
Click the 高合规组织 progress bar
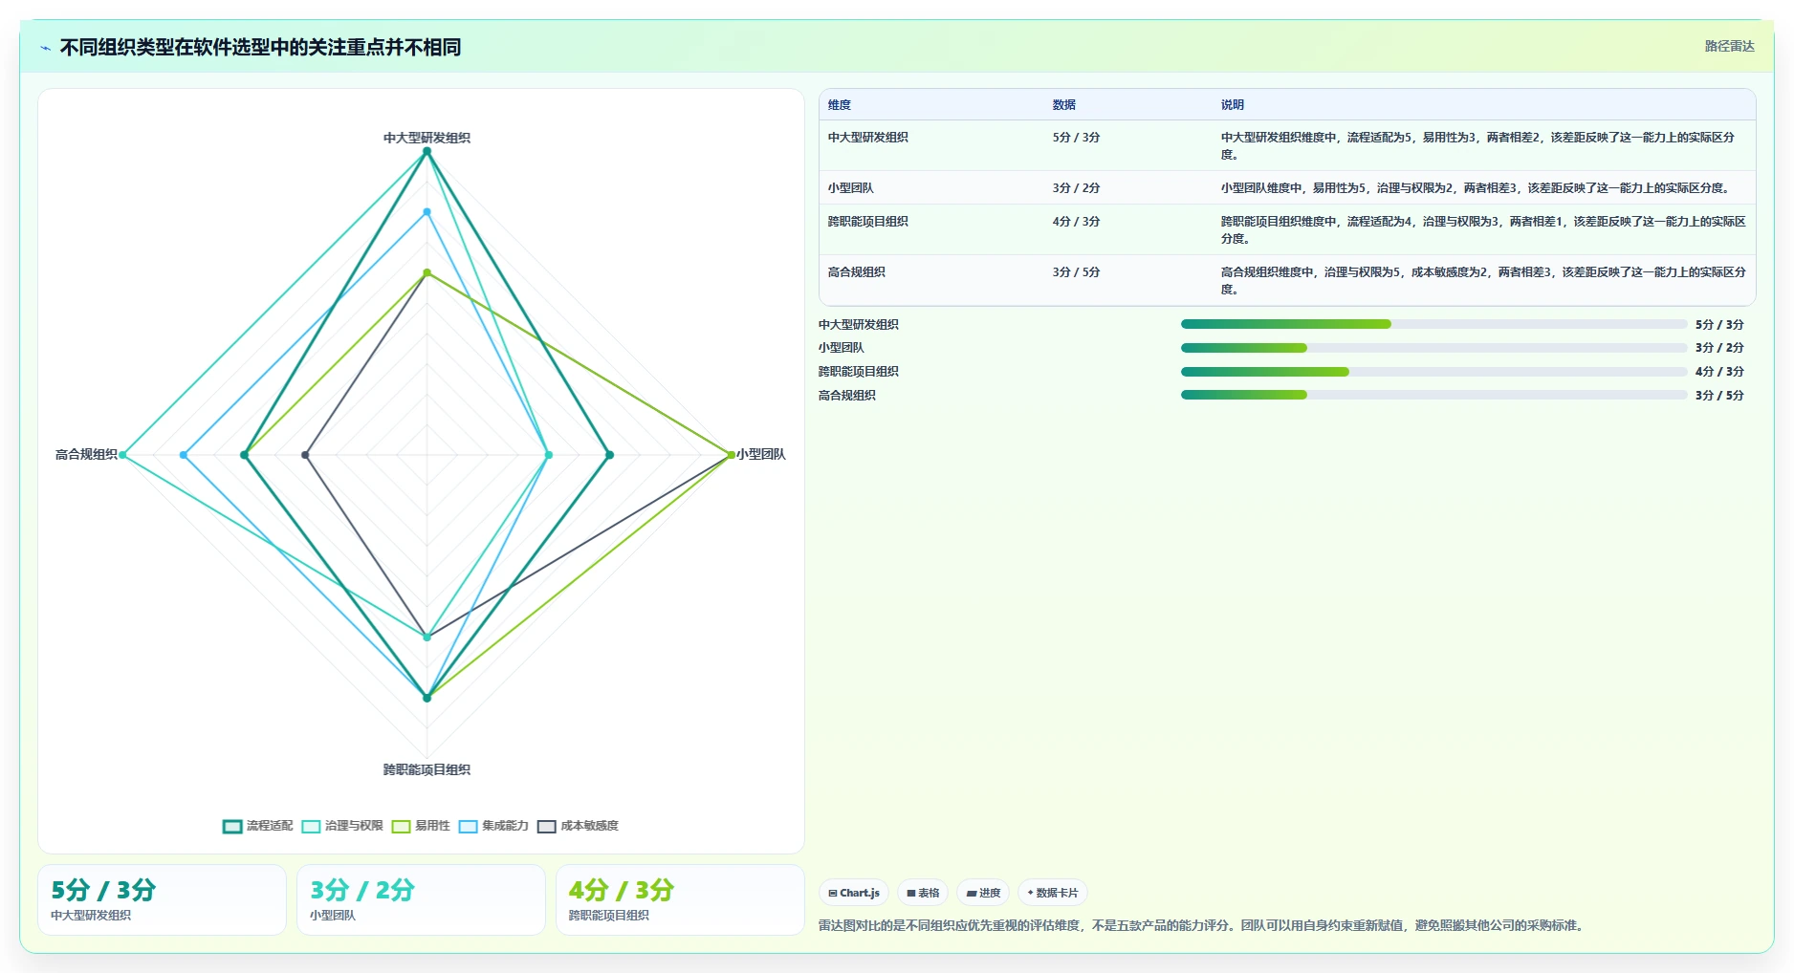1433,395
